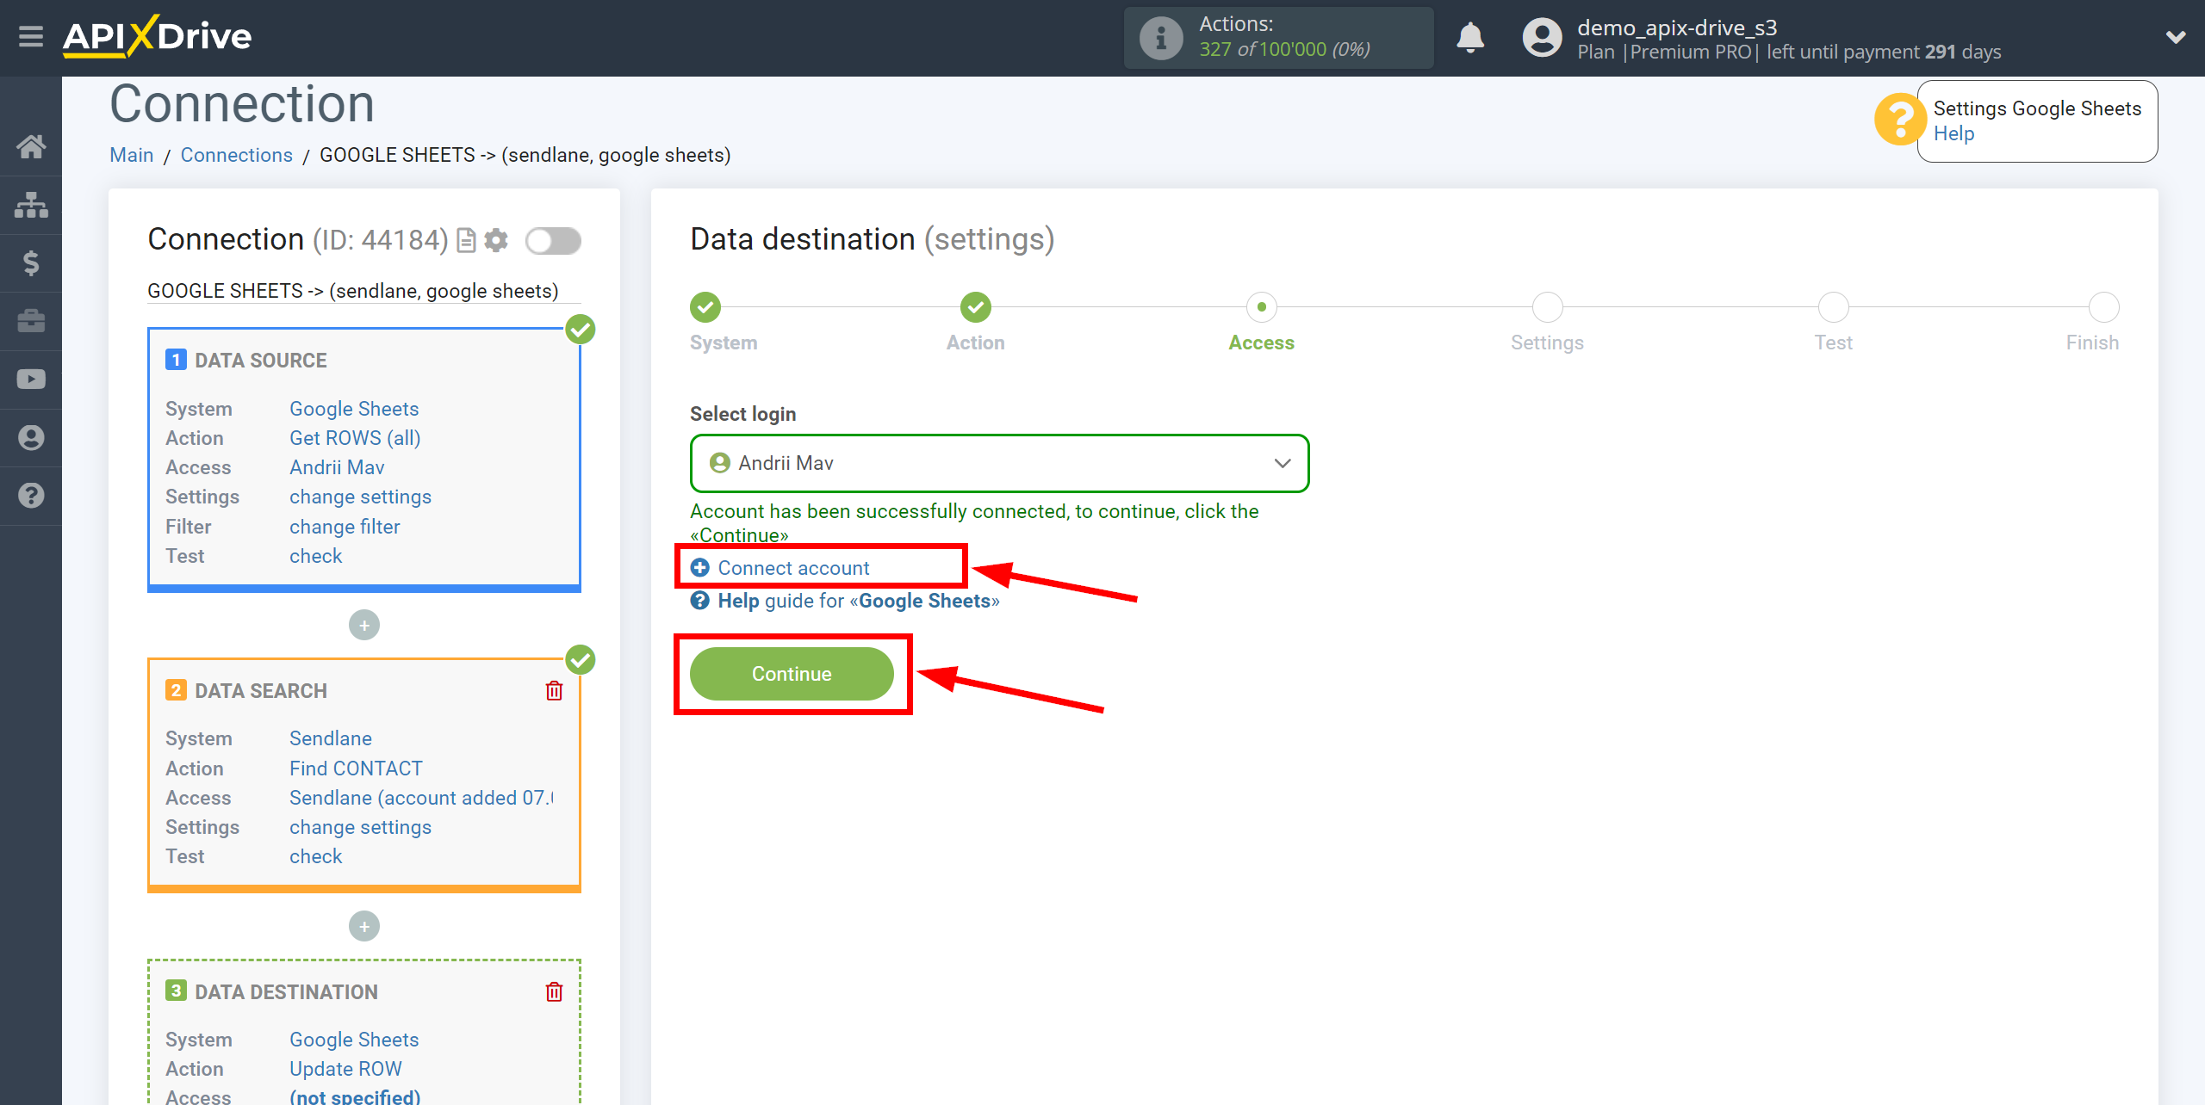Click Andrii Mav access in Data Source
This screenshot has height=1105, width=2205.
tap(337, 467)
